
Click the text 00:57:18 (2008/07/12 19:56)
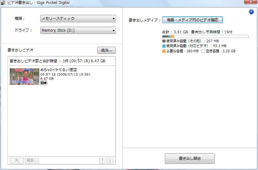pos(65,75)
